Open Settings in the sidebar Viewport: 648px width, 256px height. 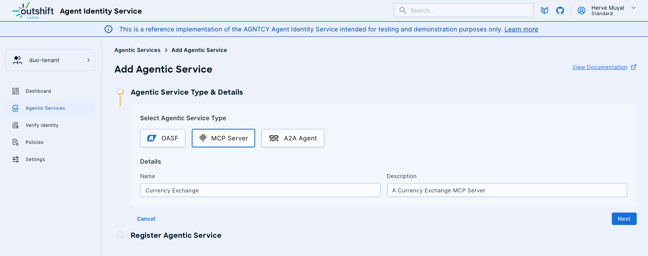pyautogui.click(x=51, y=159)
